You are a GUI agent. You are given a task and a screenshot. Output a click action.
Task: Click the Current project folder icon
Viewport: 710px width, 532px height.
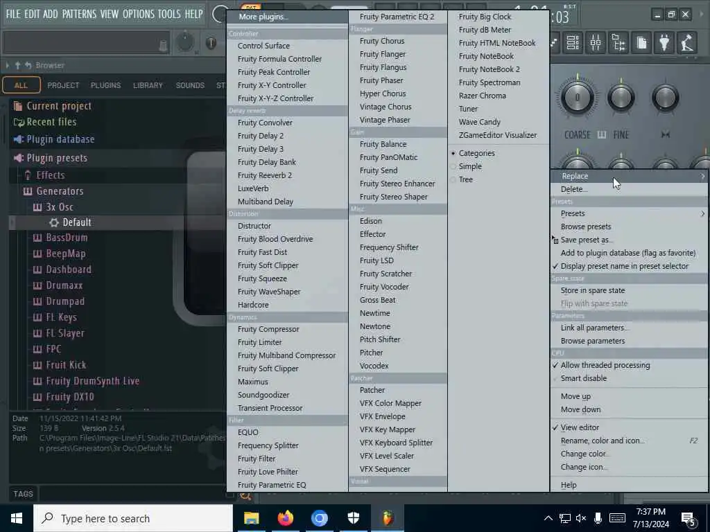point(18,106)
